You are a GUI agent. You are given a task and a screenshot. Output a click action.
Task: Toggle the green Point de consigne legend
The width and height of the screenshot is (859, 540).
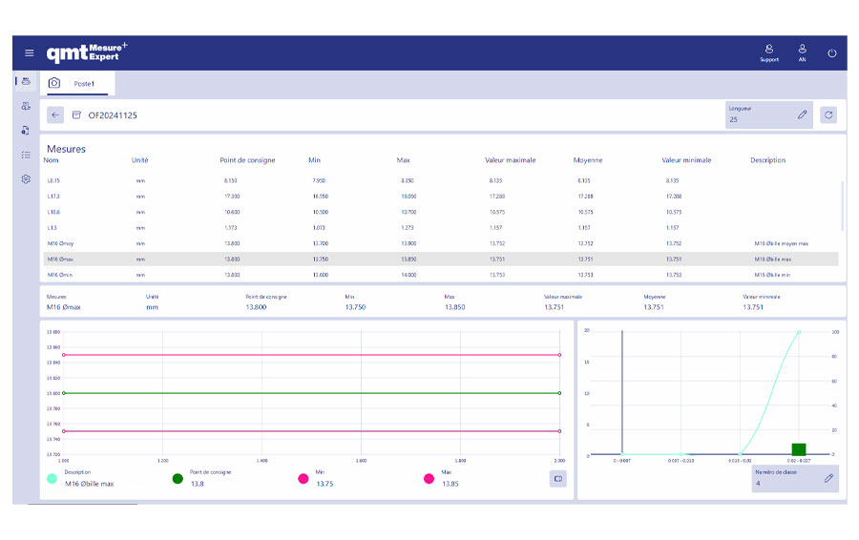(178, 478)
